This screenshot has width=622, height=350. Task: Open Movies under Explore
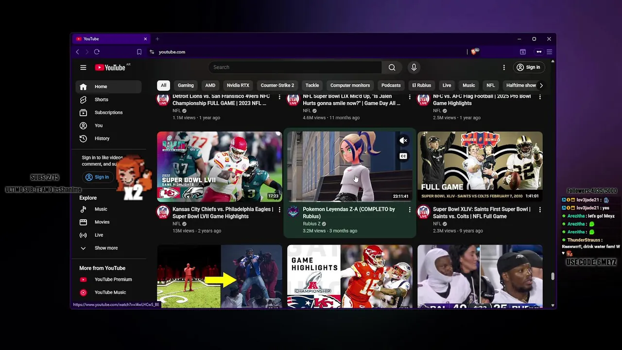(x=108, y=222)
